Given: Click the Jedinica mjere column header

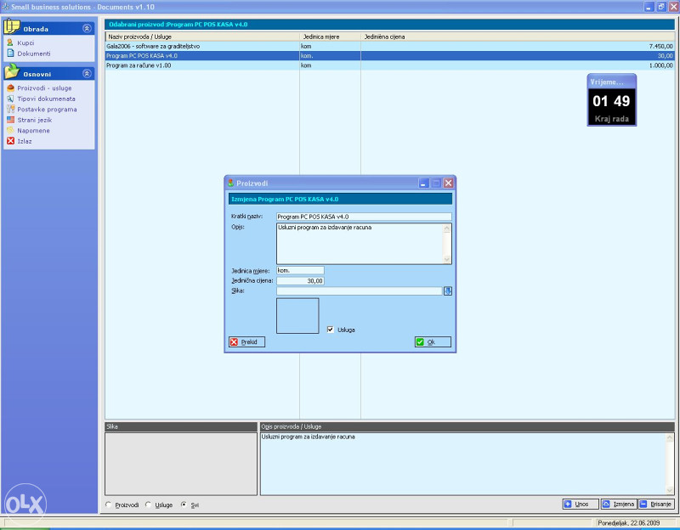Looking at the screenshot, I should 330,37.
